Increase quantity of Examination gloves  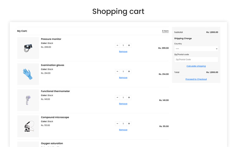pos(129,71)
